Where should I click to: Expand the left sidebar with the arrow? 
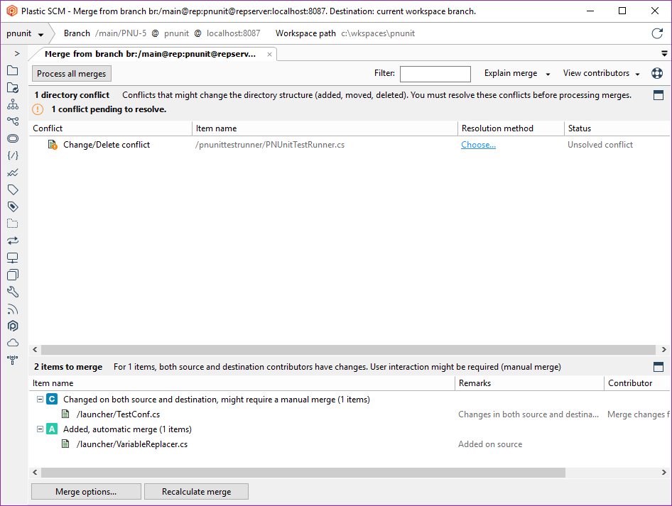(17, 53)
